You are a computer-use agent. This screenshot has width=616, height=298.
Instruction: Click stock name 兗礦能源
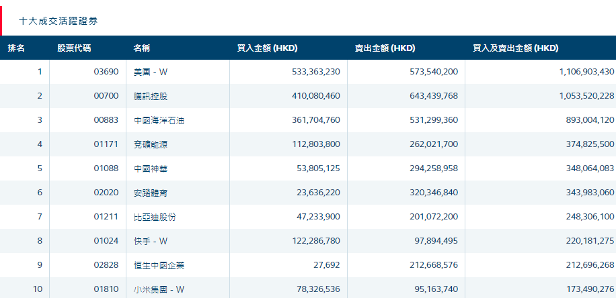[151, 144]
